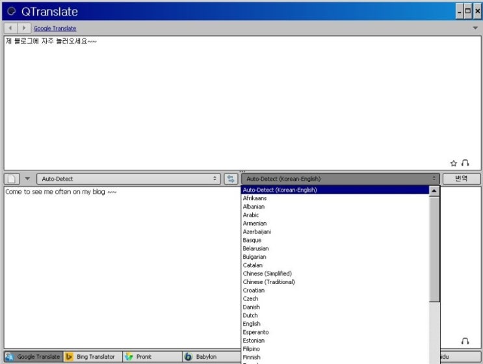
Task: Select Bulgarian as target language
Action: tap(335, 257)
